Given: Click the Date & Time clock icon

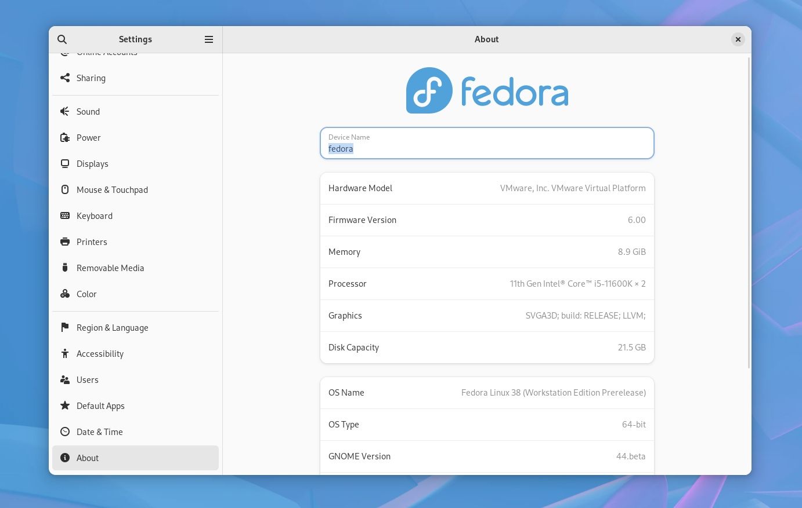Looking at the screenshot, I should click(x=64, y=432).
